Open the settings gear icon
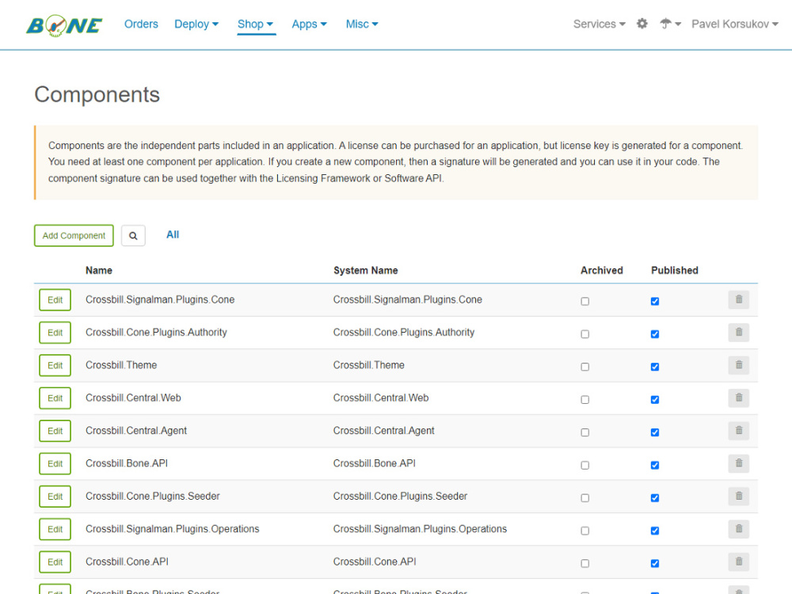 pos(642,24)
